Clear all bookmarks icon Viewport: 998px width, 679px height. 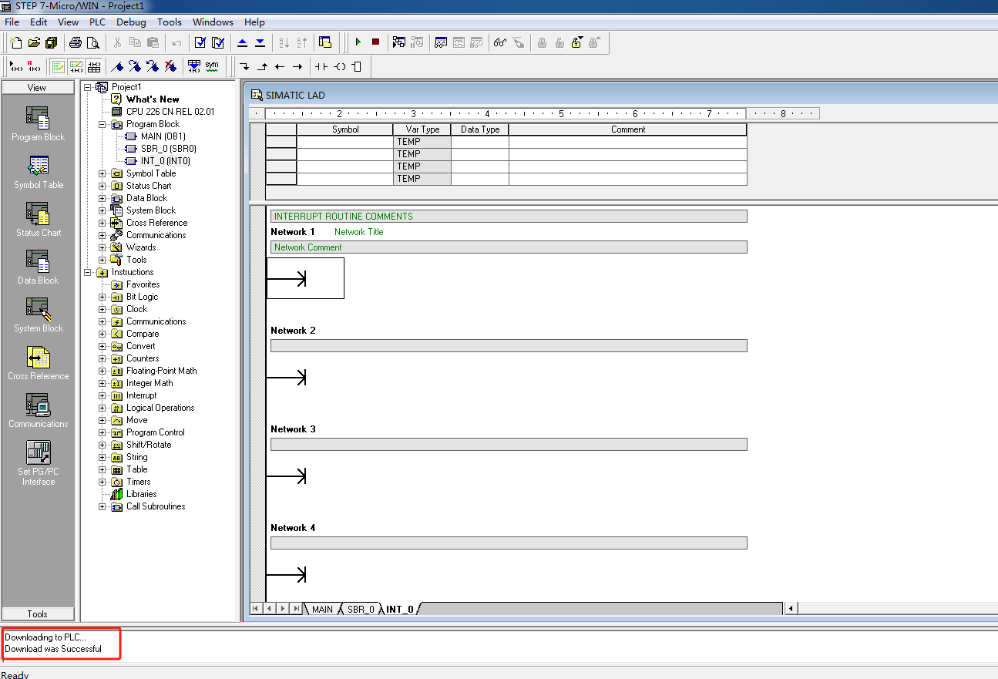(x=170, y=66)
